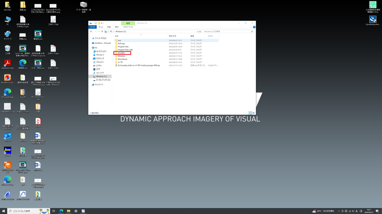Image resolution: width=382 pixels, height=214 pixels.
Task: Click the taskbar search box
Action: point(29,211)
